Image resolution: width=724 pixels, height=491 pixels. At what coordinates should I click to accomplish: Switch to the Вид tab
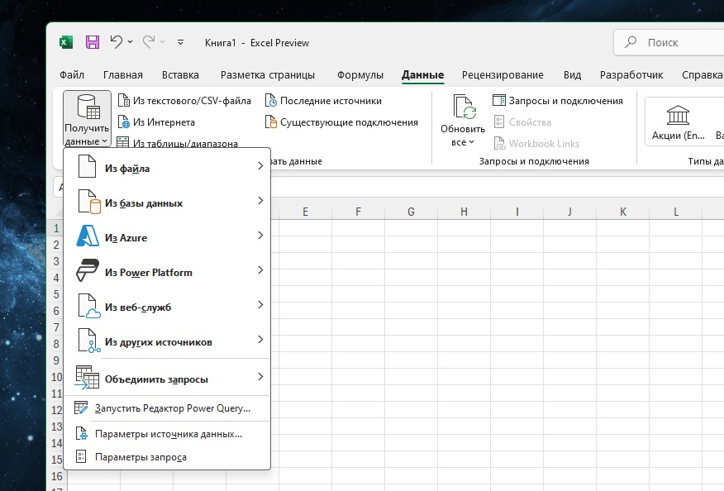572,75
